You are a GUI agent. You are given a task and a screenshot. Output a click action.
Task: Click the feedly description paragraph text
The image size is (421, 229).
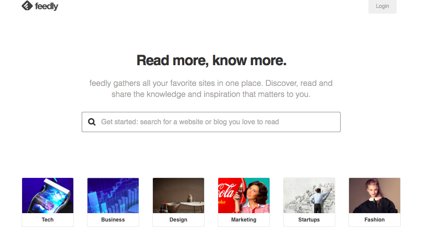coord(211,89)
